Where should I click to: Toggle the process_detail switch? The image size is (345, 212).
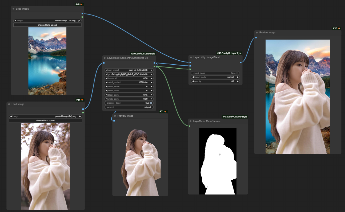coord(151,103)
